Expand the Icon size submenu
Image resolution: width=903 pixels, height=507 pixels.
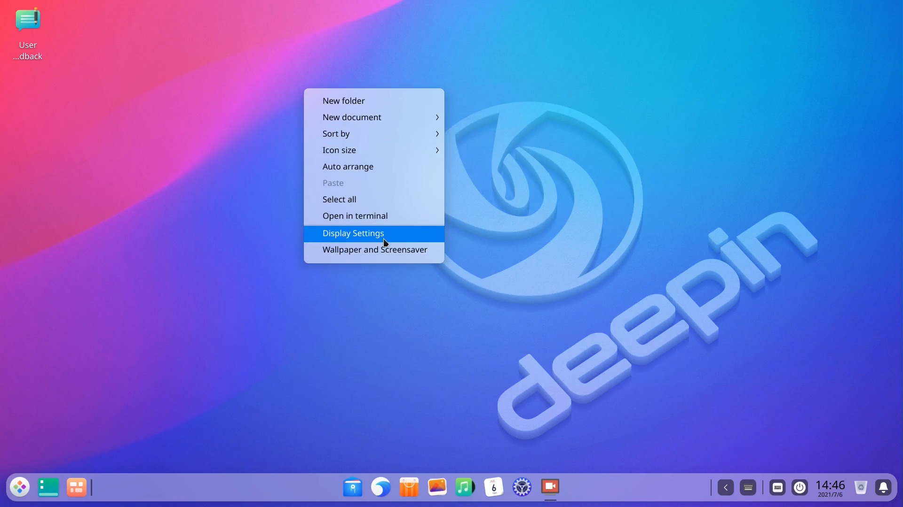click(x=374, y=150)
